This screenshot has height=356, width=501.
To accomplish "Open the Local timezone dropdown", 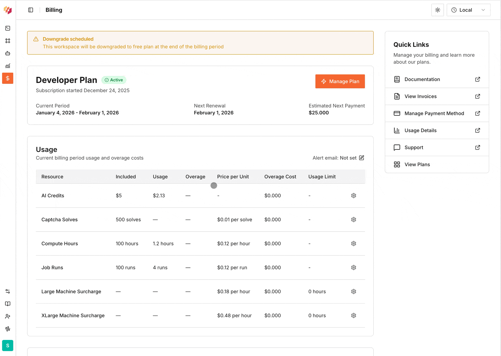I will pos(468,10).
